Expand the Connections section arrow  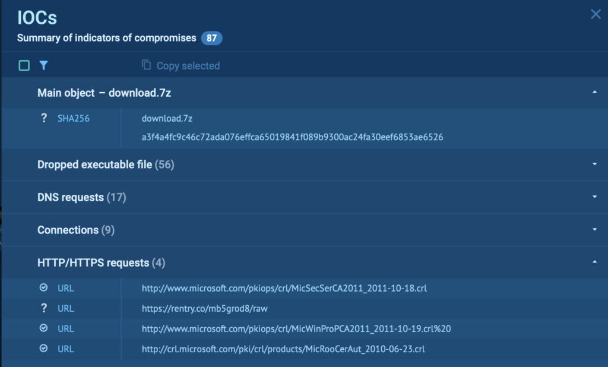pos(594,230)
